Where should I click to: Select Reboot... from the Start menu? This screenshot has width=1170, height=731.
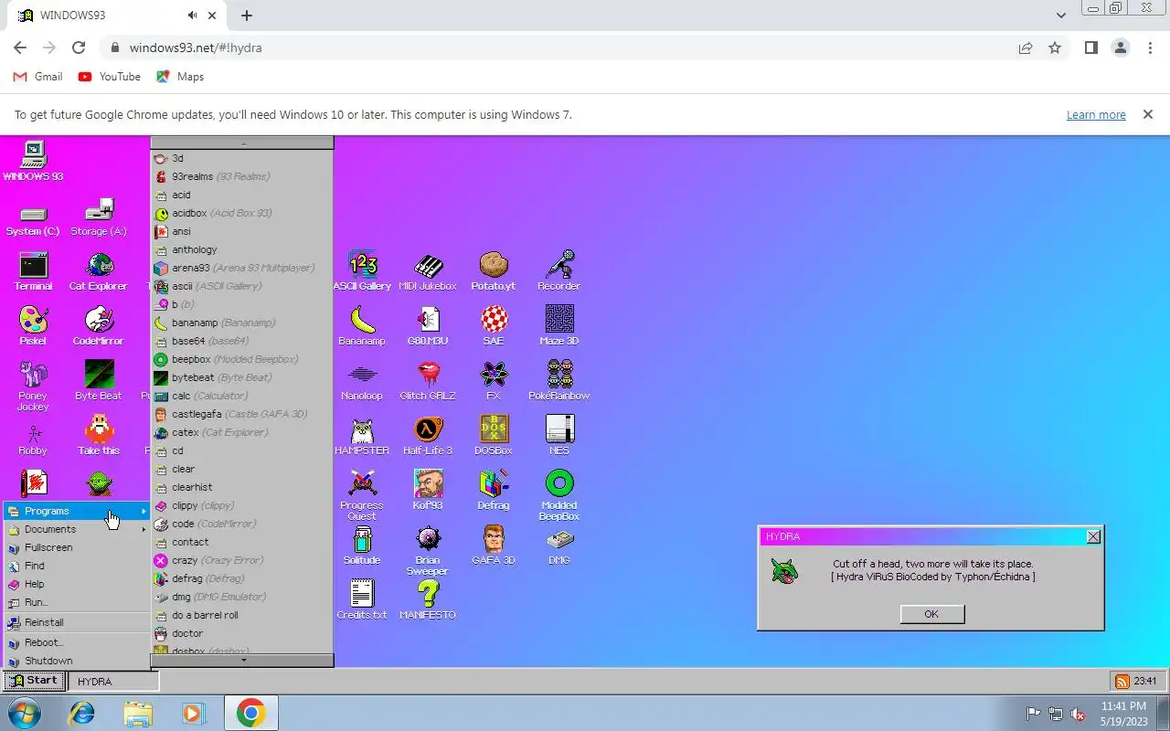[x=77, y=642]
